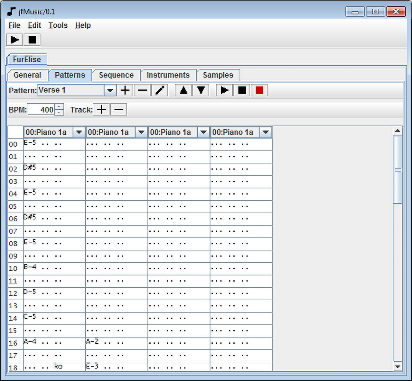Image resolution: width=412 pixels, height=381 pixels.
Task: Open the File menu
Action: point(14,25)
